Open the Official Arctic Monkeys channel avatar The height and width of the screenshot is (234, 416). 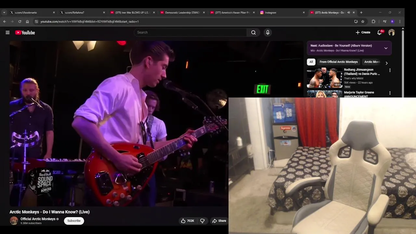tap(14, 221)
